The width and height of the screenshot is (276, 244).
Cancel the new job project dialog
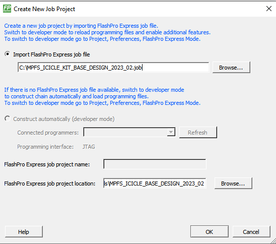(x=251, y=232)
